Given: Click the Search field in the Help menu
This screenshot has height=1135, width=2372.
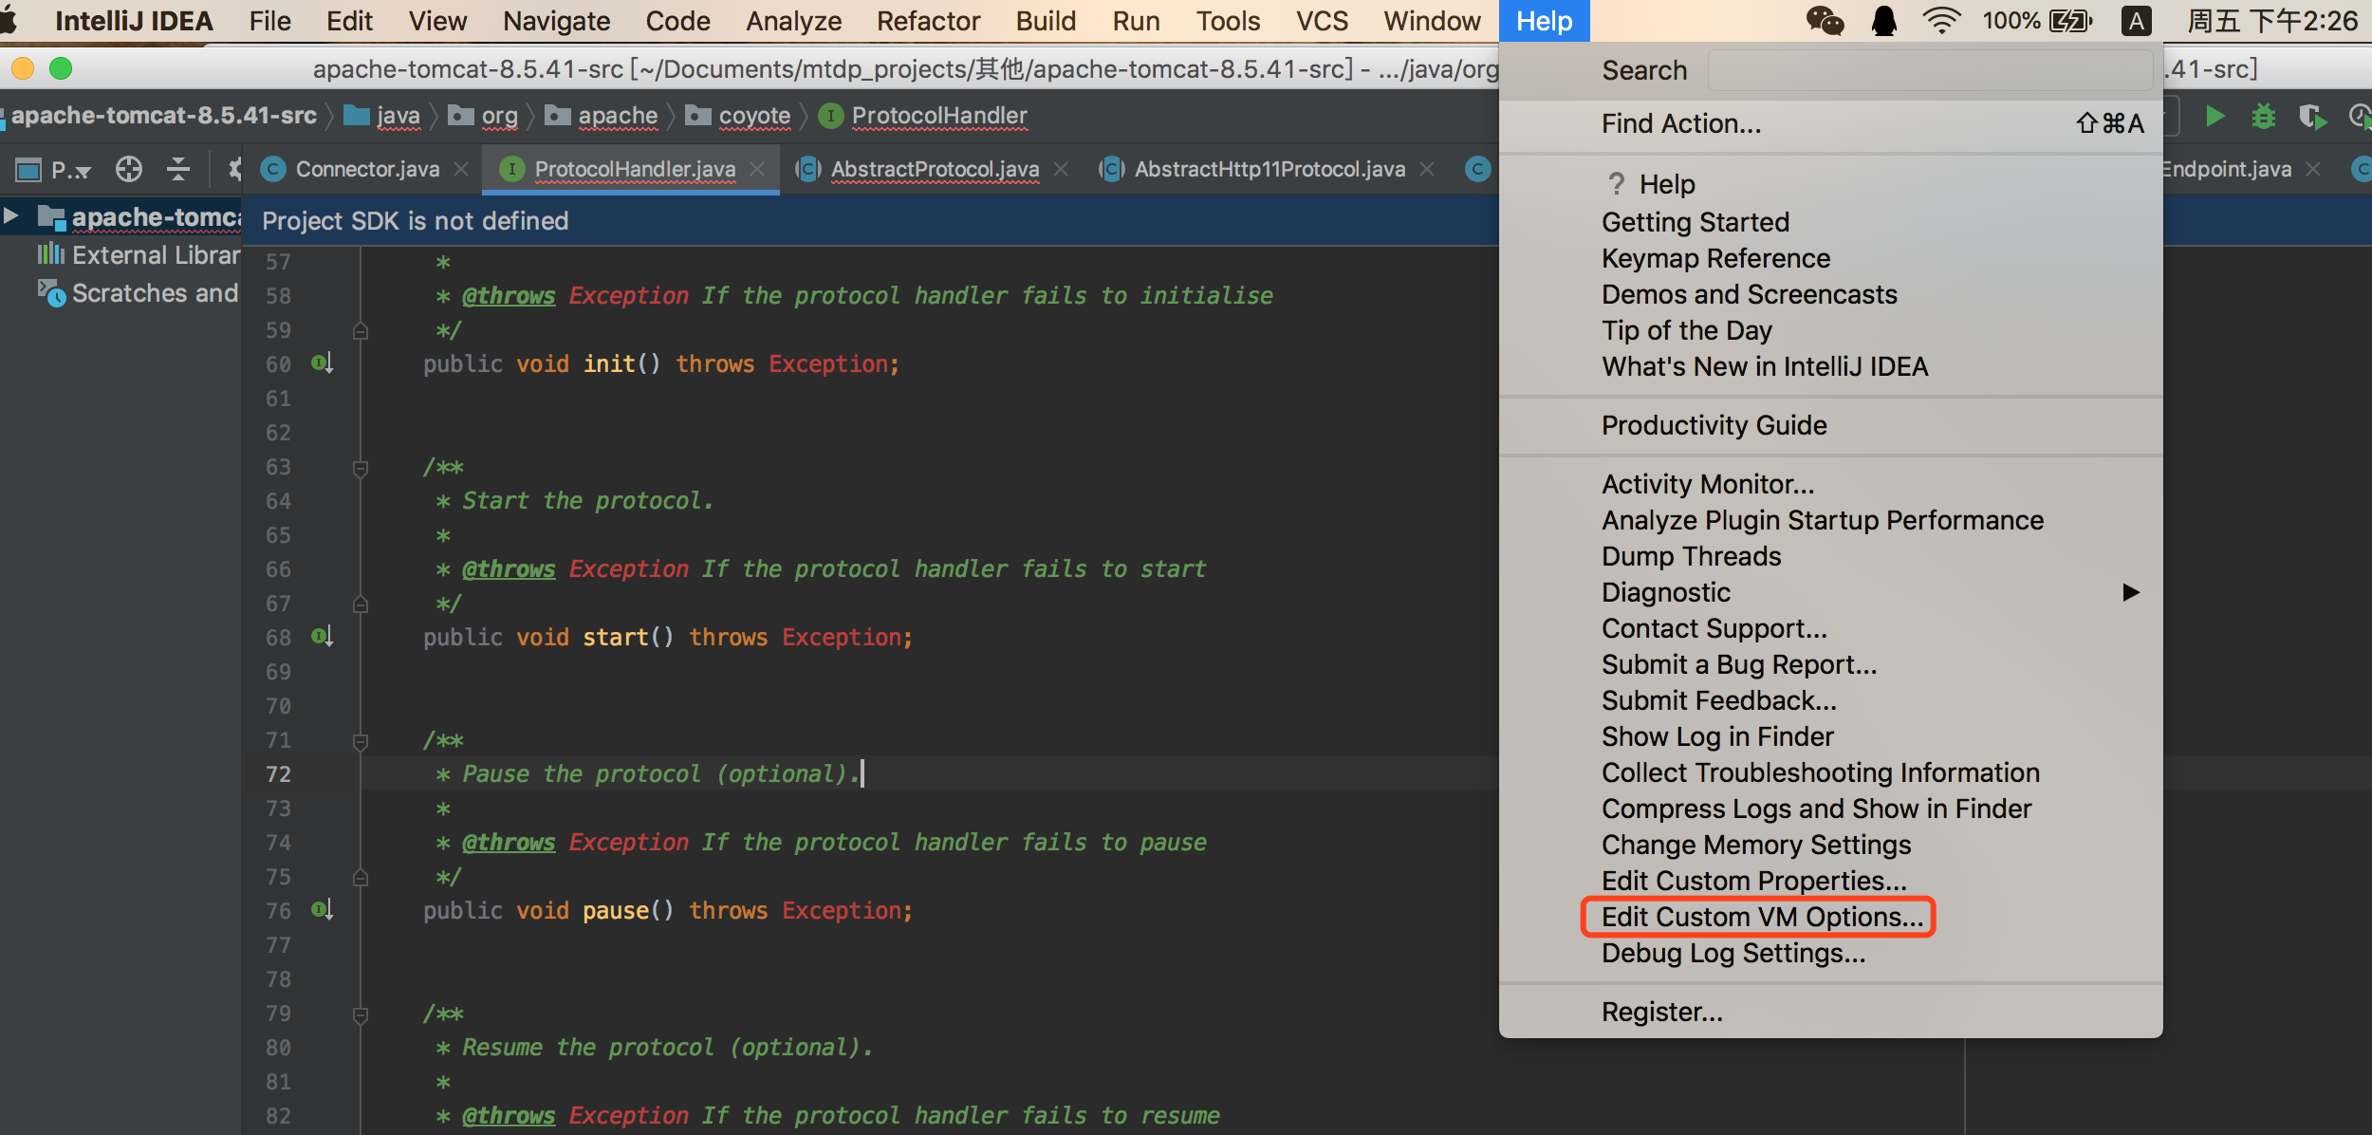Looking at the screenshot, I should 1929,69.
